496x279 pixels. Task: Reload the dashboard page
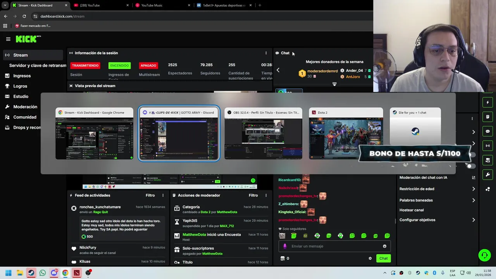24,16
